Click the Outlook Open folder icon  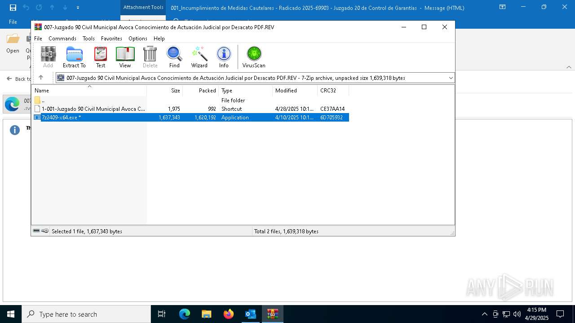pos(13,44)
